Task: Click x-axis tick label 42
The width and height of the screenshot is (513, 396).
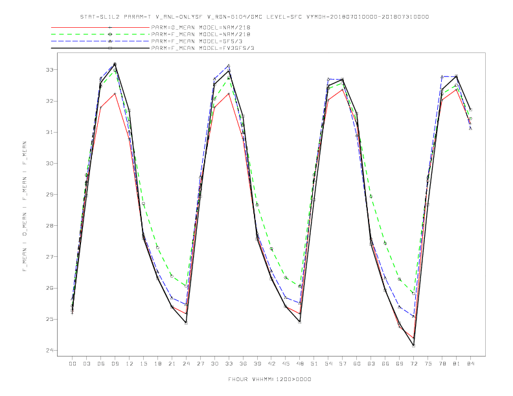Action: 271,364
